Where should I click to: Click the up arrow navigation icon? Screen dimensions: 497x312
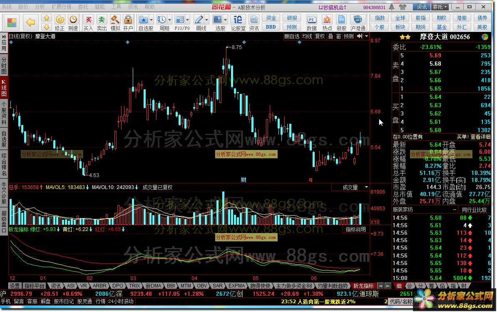coord(46,18)
